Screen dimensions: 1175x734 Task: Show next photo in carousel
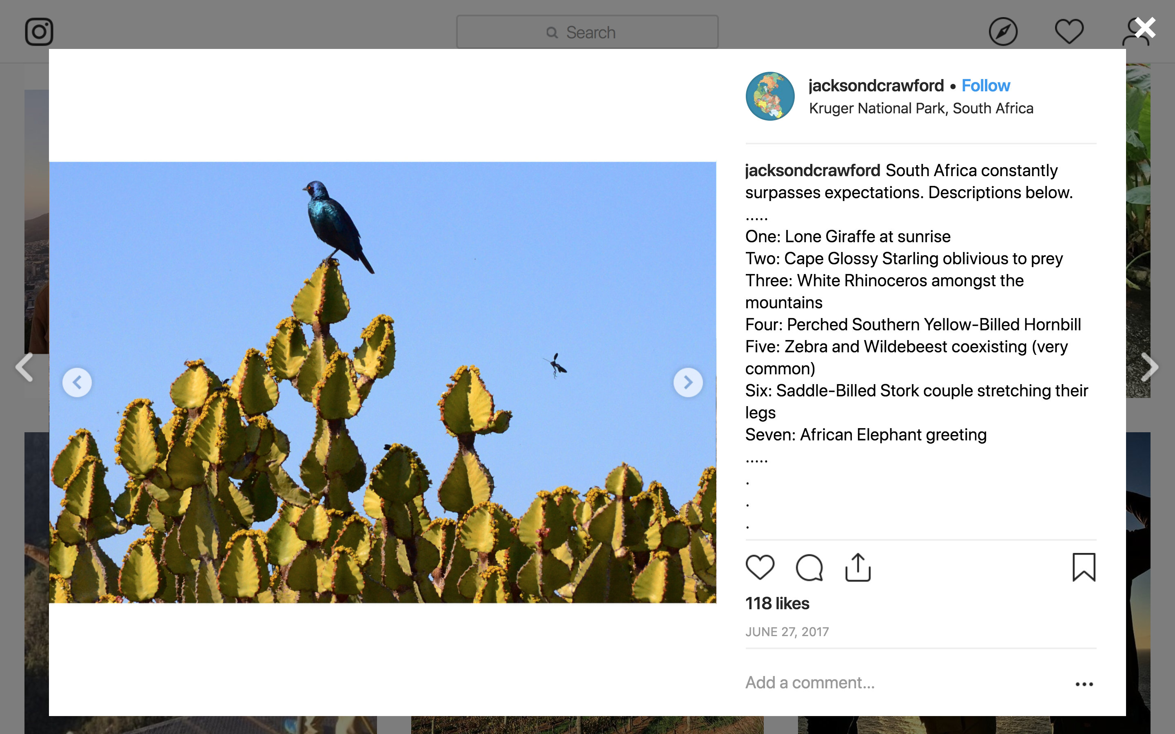point(687,382)
